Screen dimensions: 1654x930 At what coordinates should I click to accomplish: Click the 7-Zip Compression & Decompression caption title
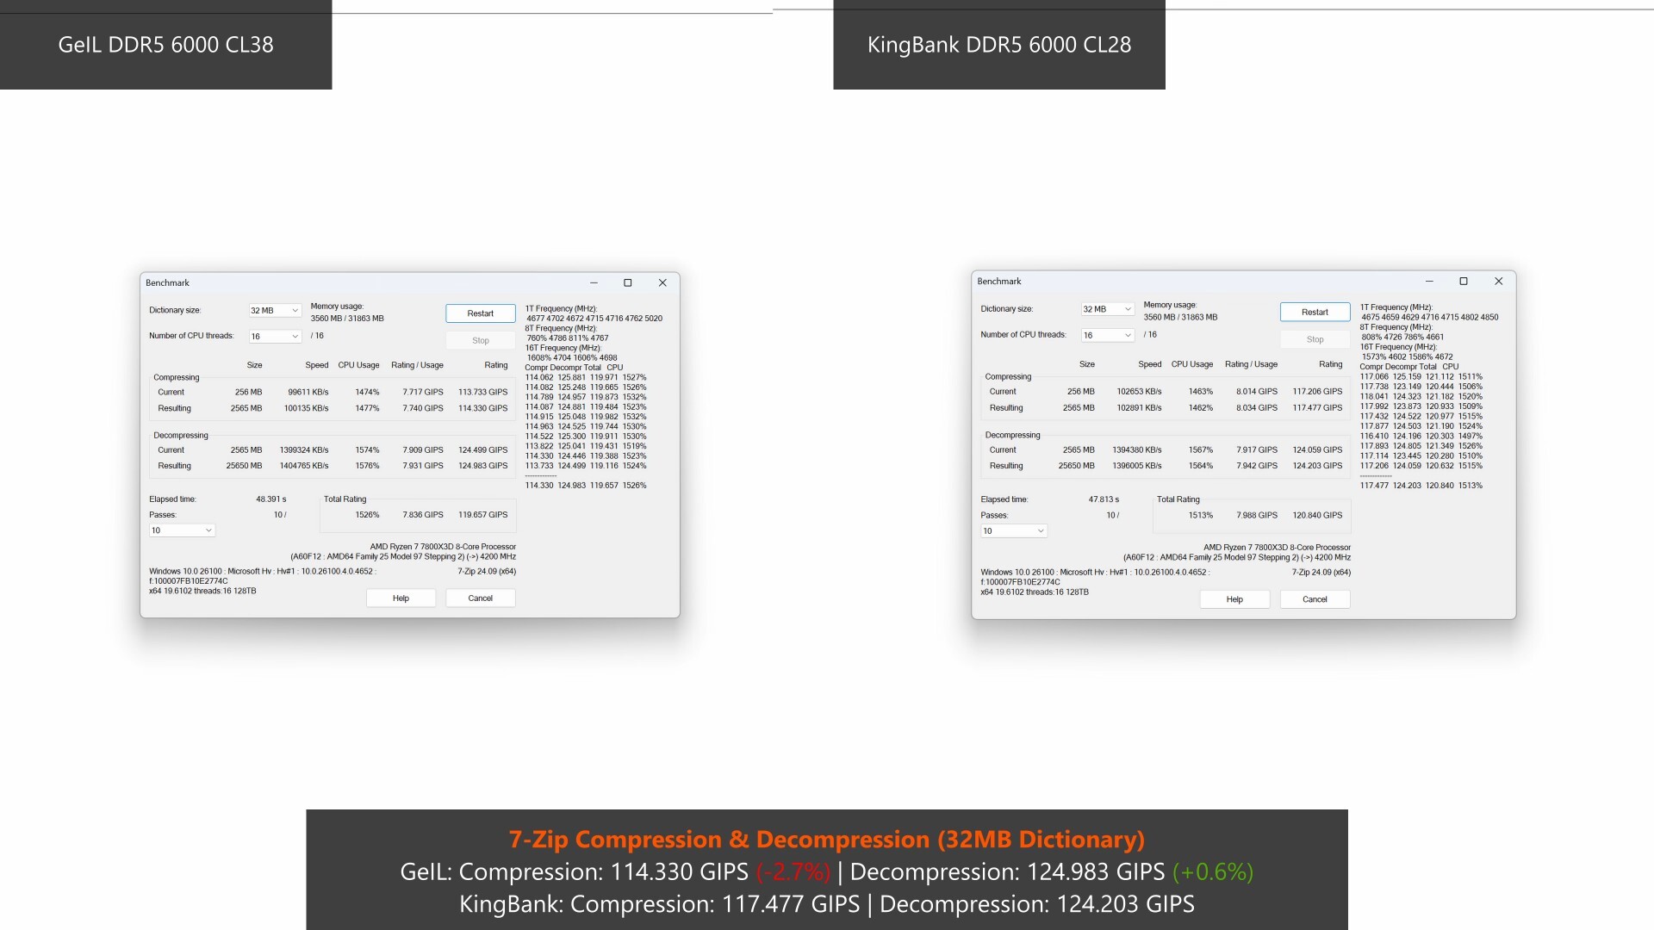click(827, 840)
